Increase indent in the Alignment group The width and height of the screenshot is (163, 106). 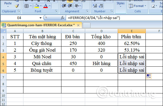(70, 6)
